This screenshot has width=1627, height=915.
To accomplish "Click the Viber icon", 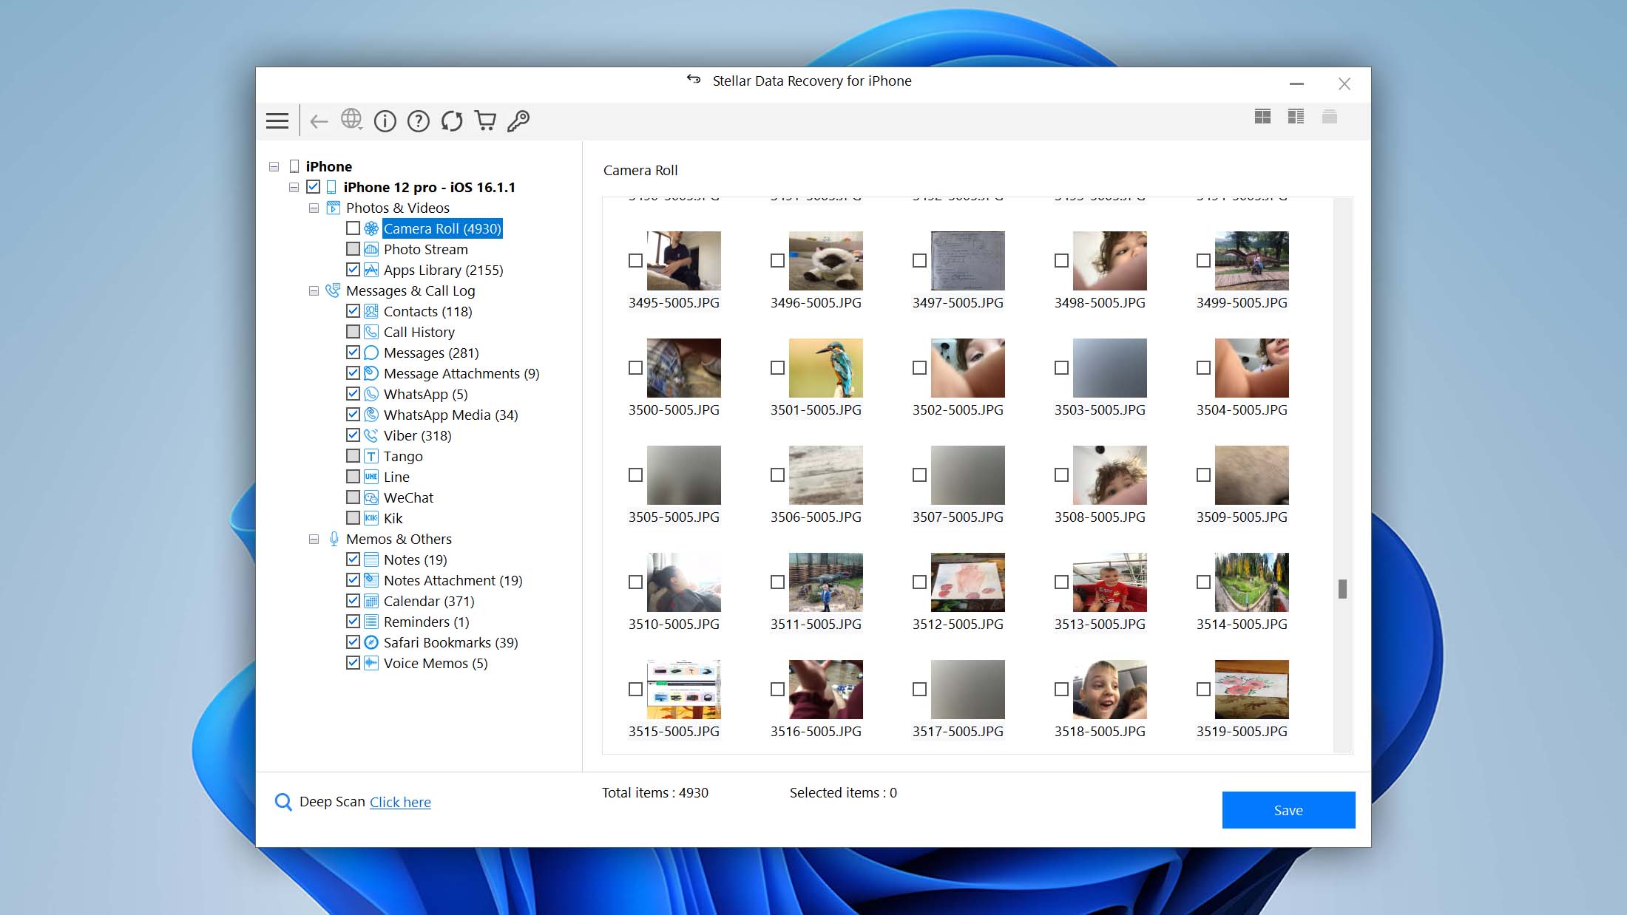I will click(371, 435).
